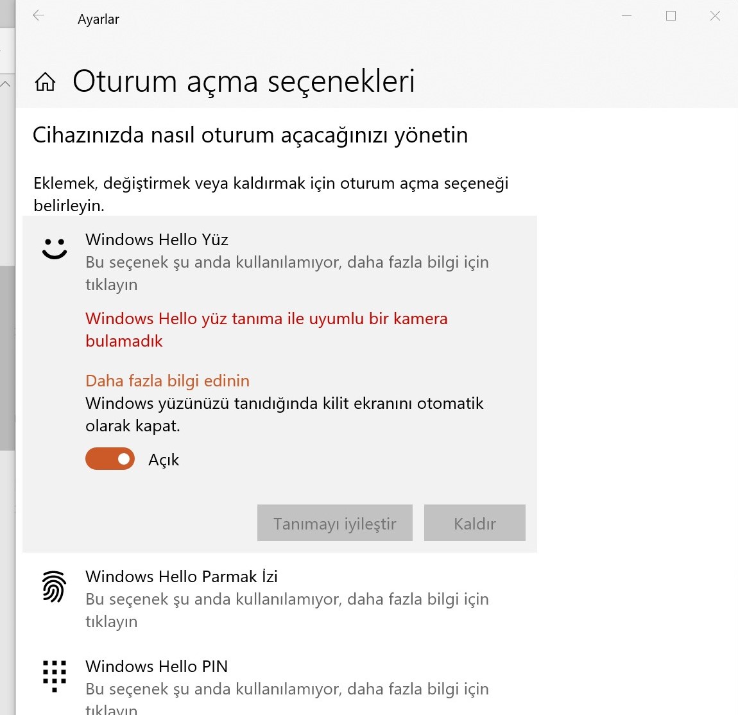738x715 pixels.
Task: Toggle the automatic lock screen dismiss switch
Action: [x=110, y=458]
